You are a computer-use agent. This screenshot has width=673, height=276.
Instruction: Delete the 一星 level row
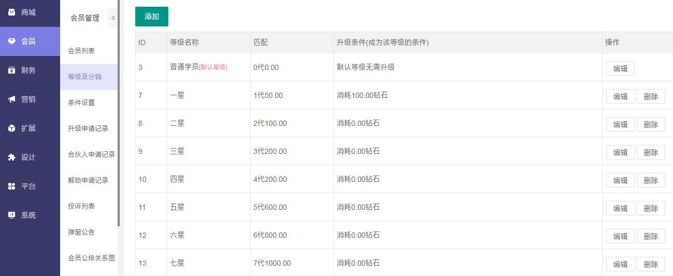pos(651,96)
